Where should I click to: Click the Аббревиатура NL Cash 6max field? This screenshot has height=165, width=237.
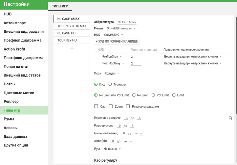[127, 22]
